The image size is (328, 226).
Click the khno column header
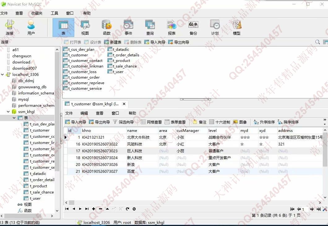coord(104,131)
